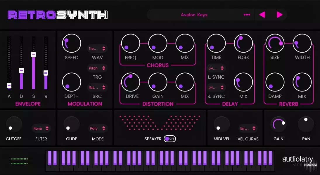The image size is (320, 175).
Task: Click the previous preset left arrow
Action: [262, 15]
